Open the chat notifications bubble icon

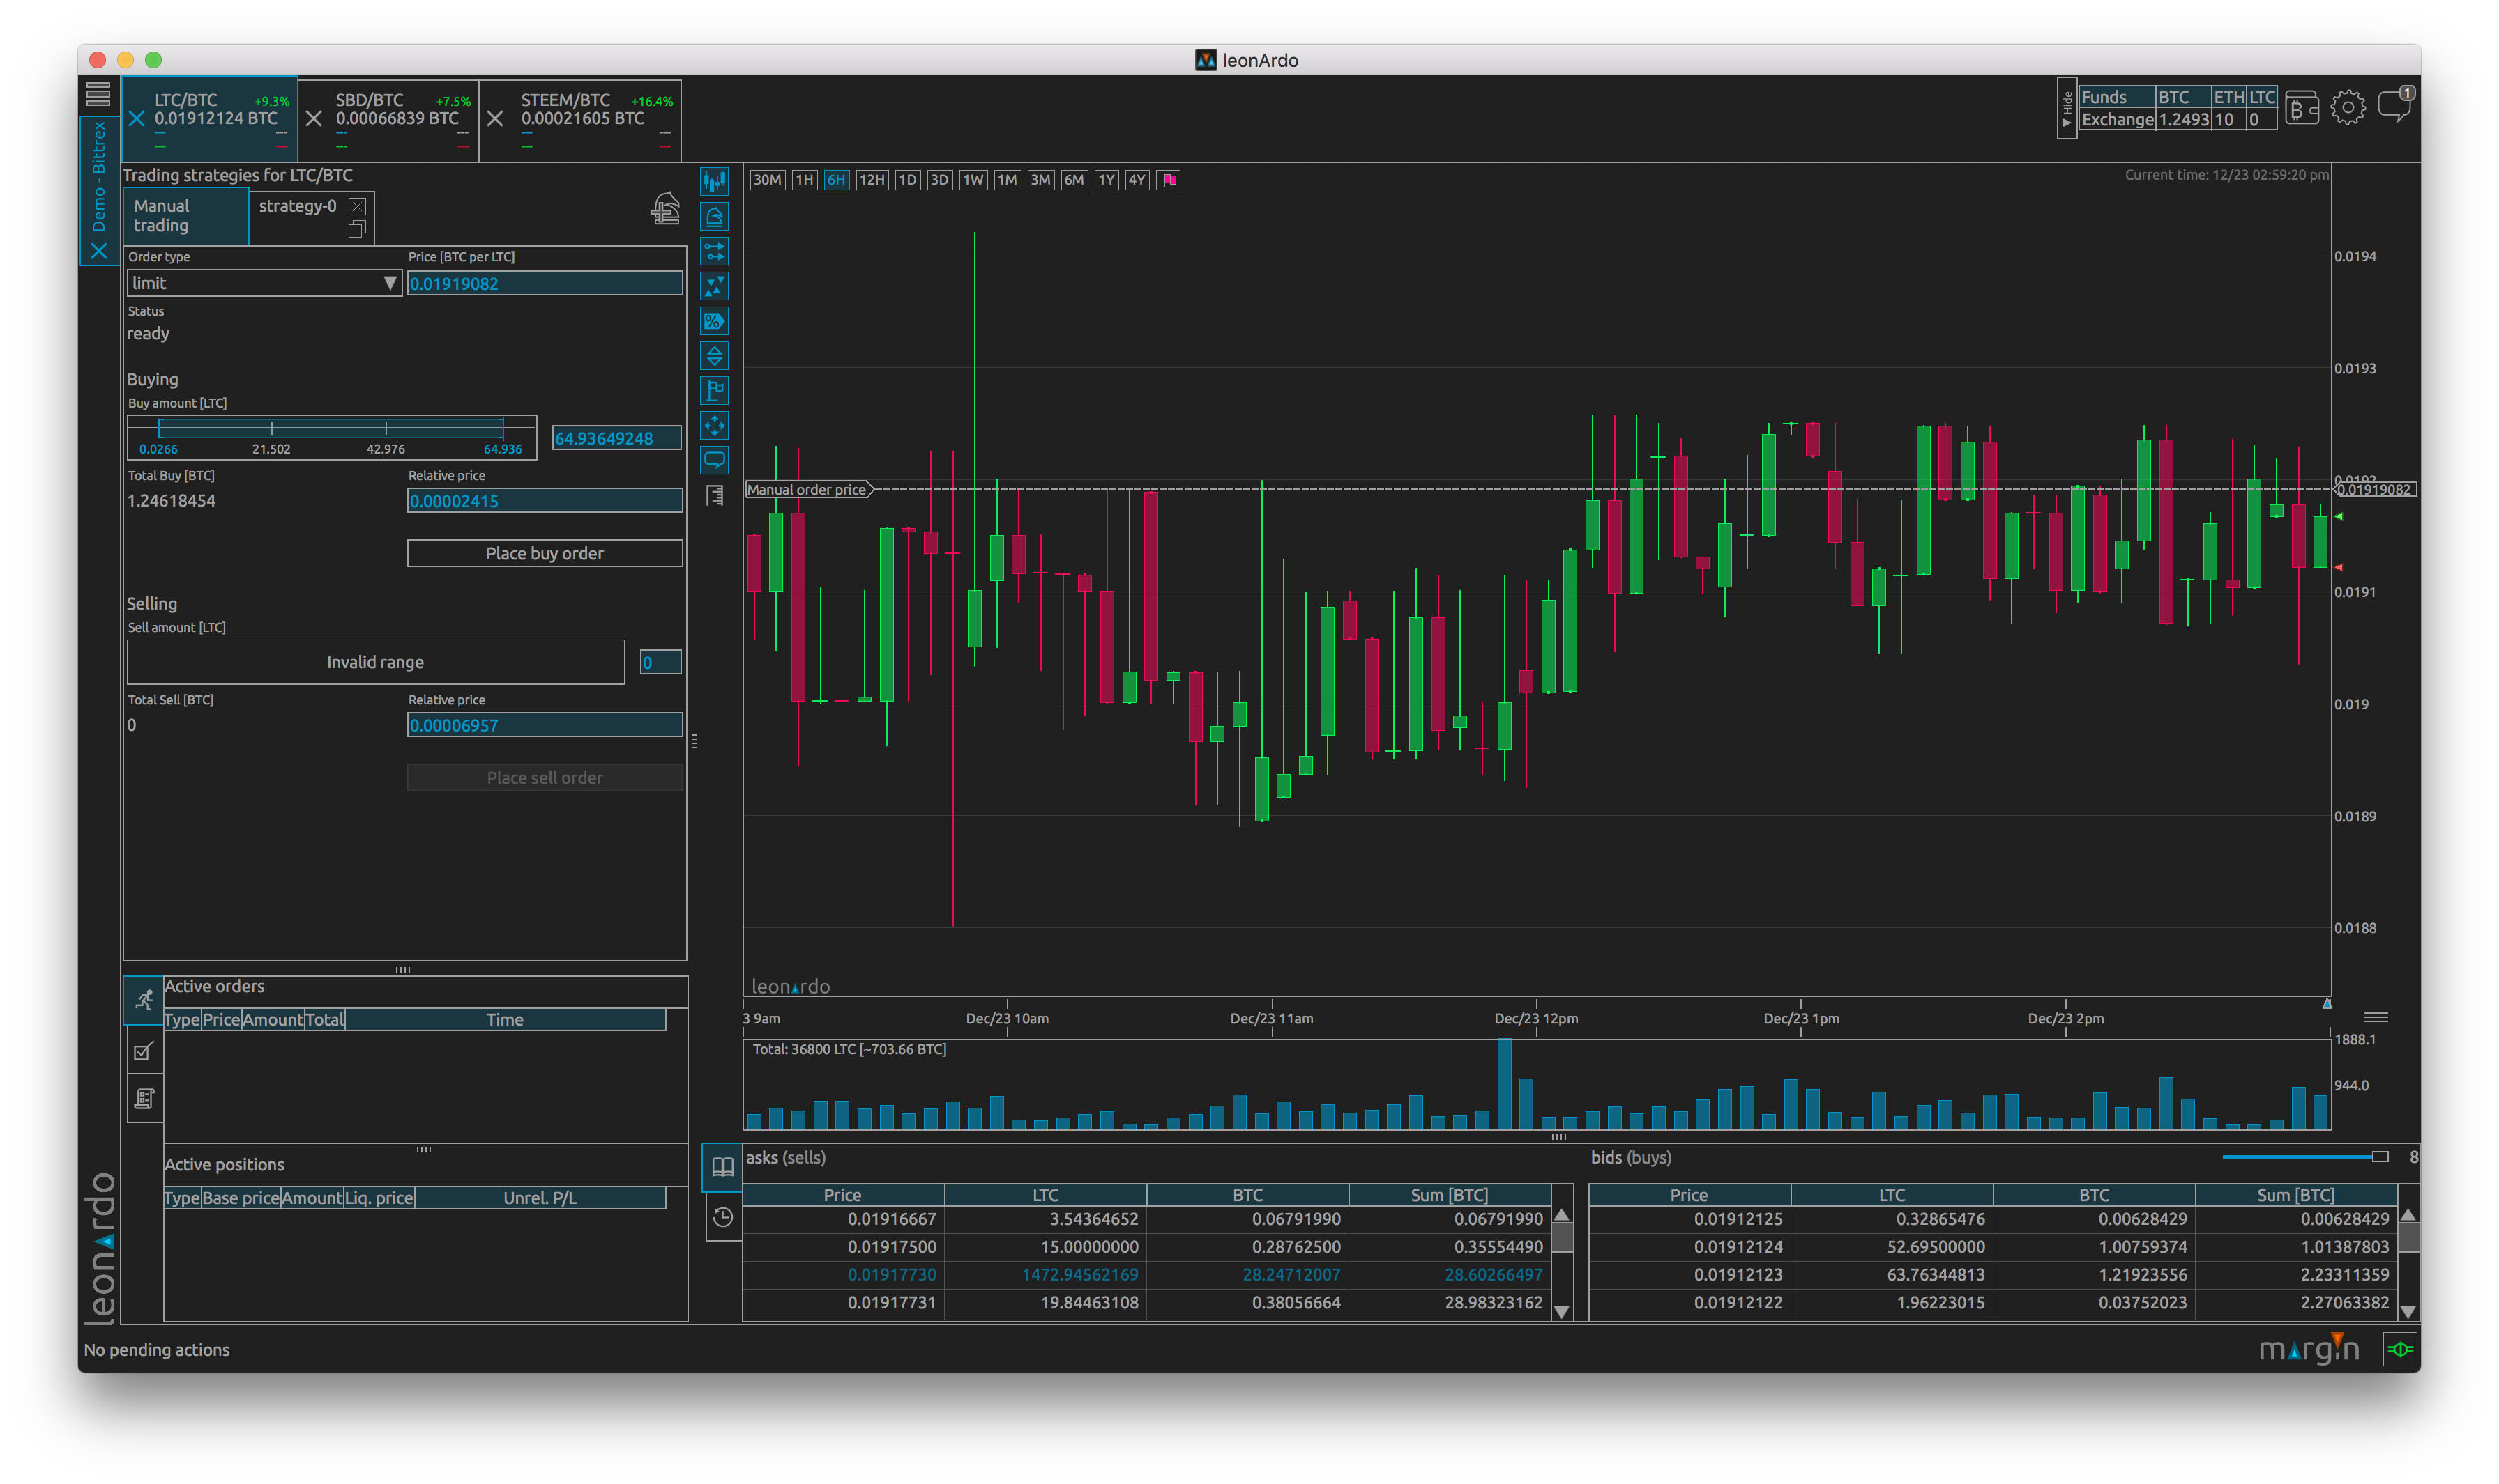click(2395, 105)
